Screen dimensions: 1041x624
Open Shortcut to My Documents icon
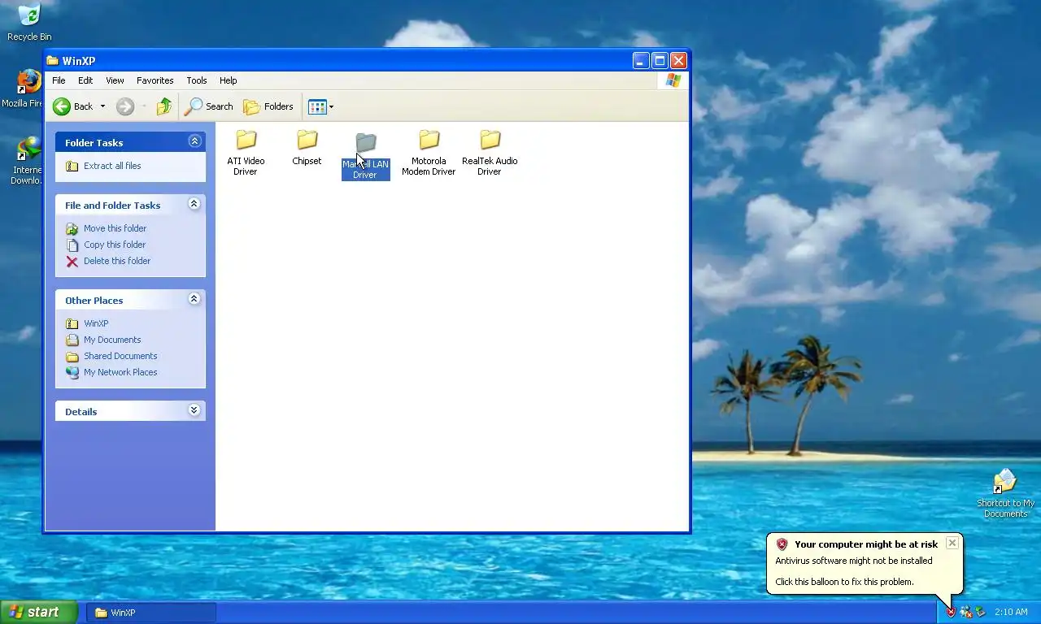[1005, 493]
